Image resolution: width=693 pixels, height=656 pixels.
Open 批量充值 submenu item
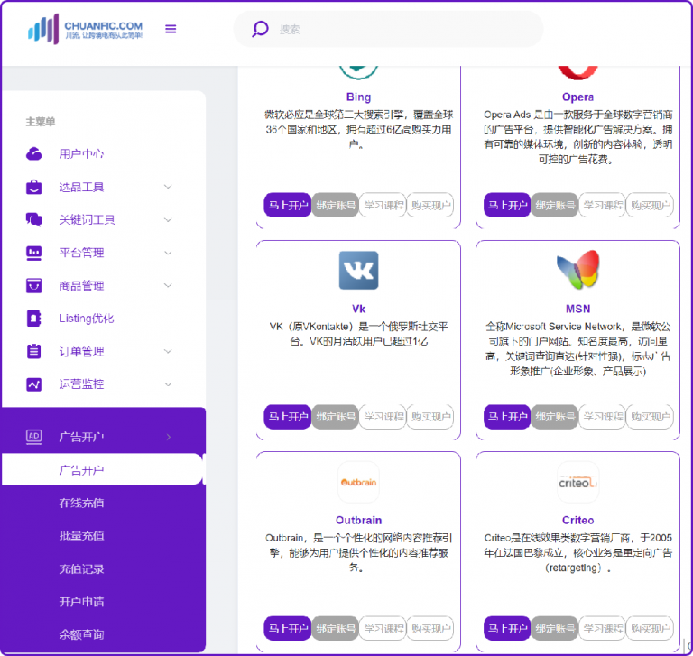pos(81,536)
